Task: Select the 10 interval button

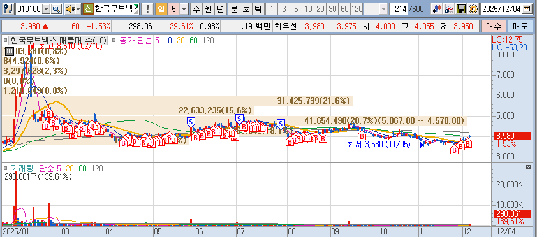Action: tap(308, 9)
